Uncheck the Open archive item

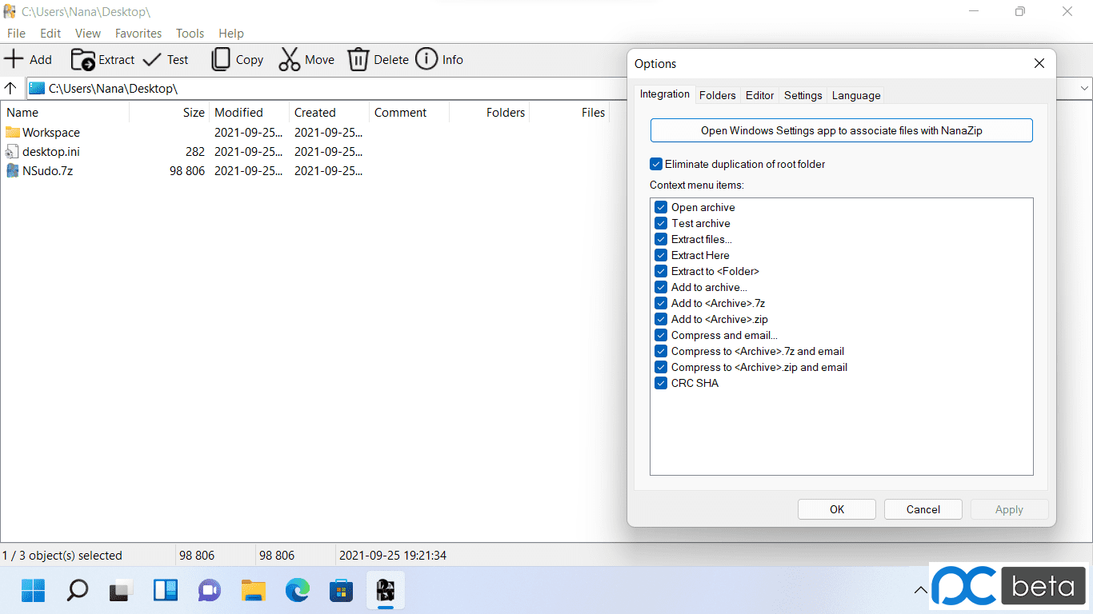661,207
